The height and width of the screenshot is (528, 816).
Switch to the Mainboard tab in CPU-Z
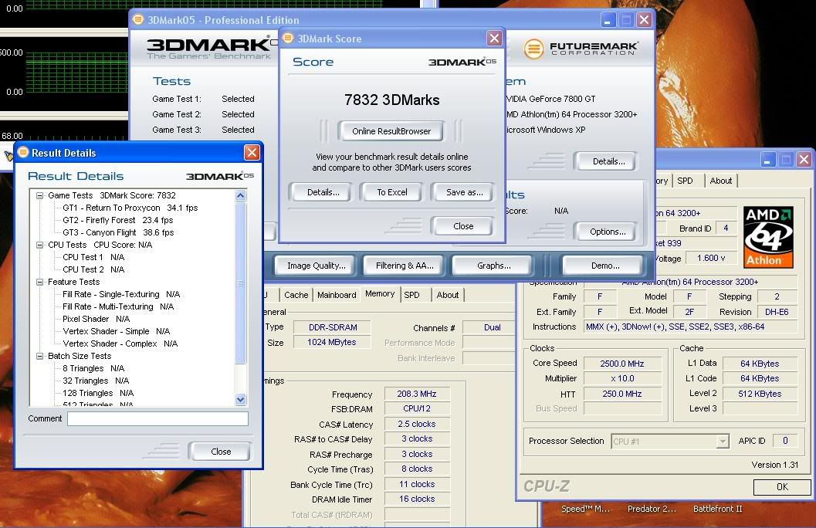tap(337, 295)
